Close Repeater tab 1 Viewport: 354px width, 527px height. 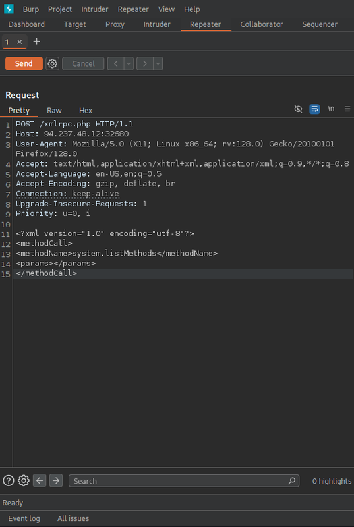(x=20, y=42)
